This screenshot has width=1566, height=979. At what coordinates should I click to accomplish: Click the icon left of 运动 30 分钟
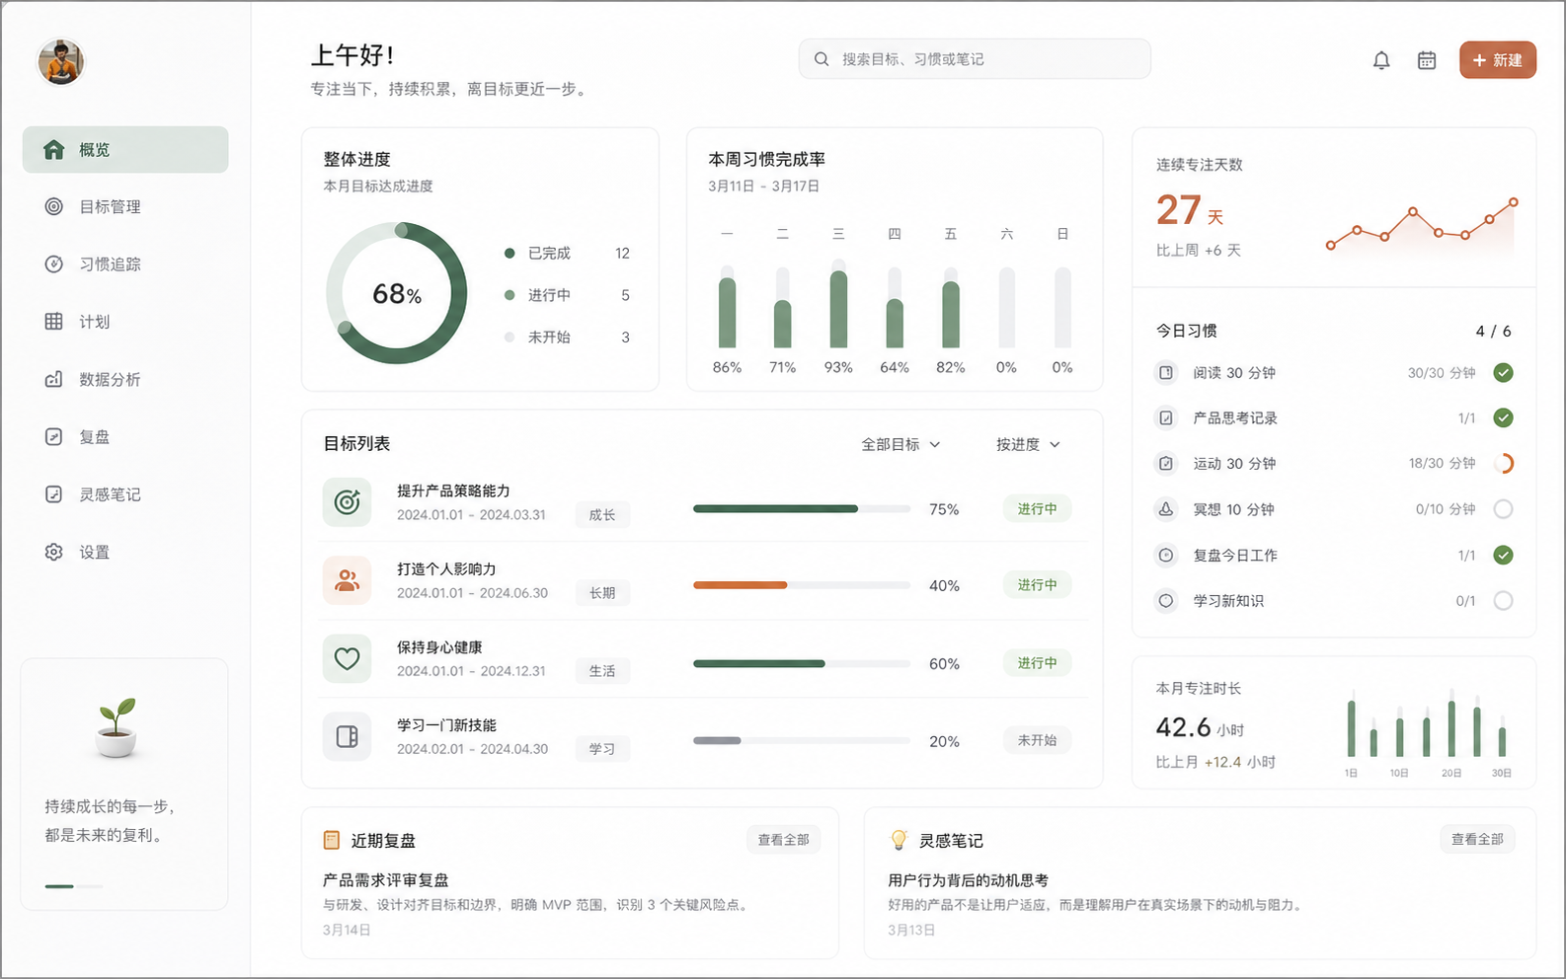[1166, 463]
